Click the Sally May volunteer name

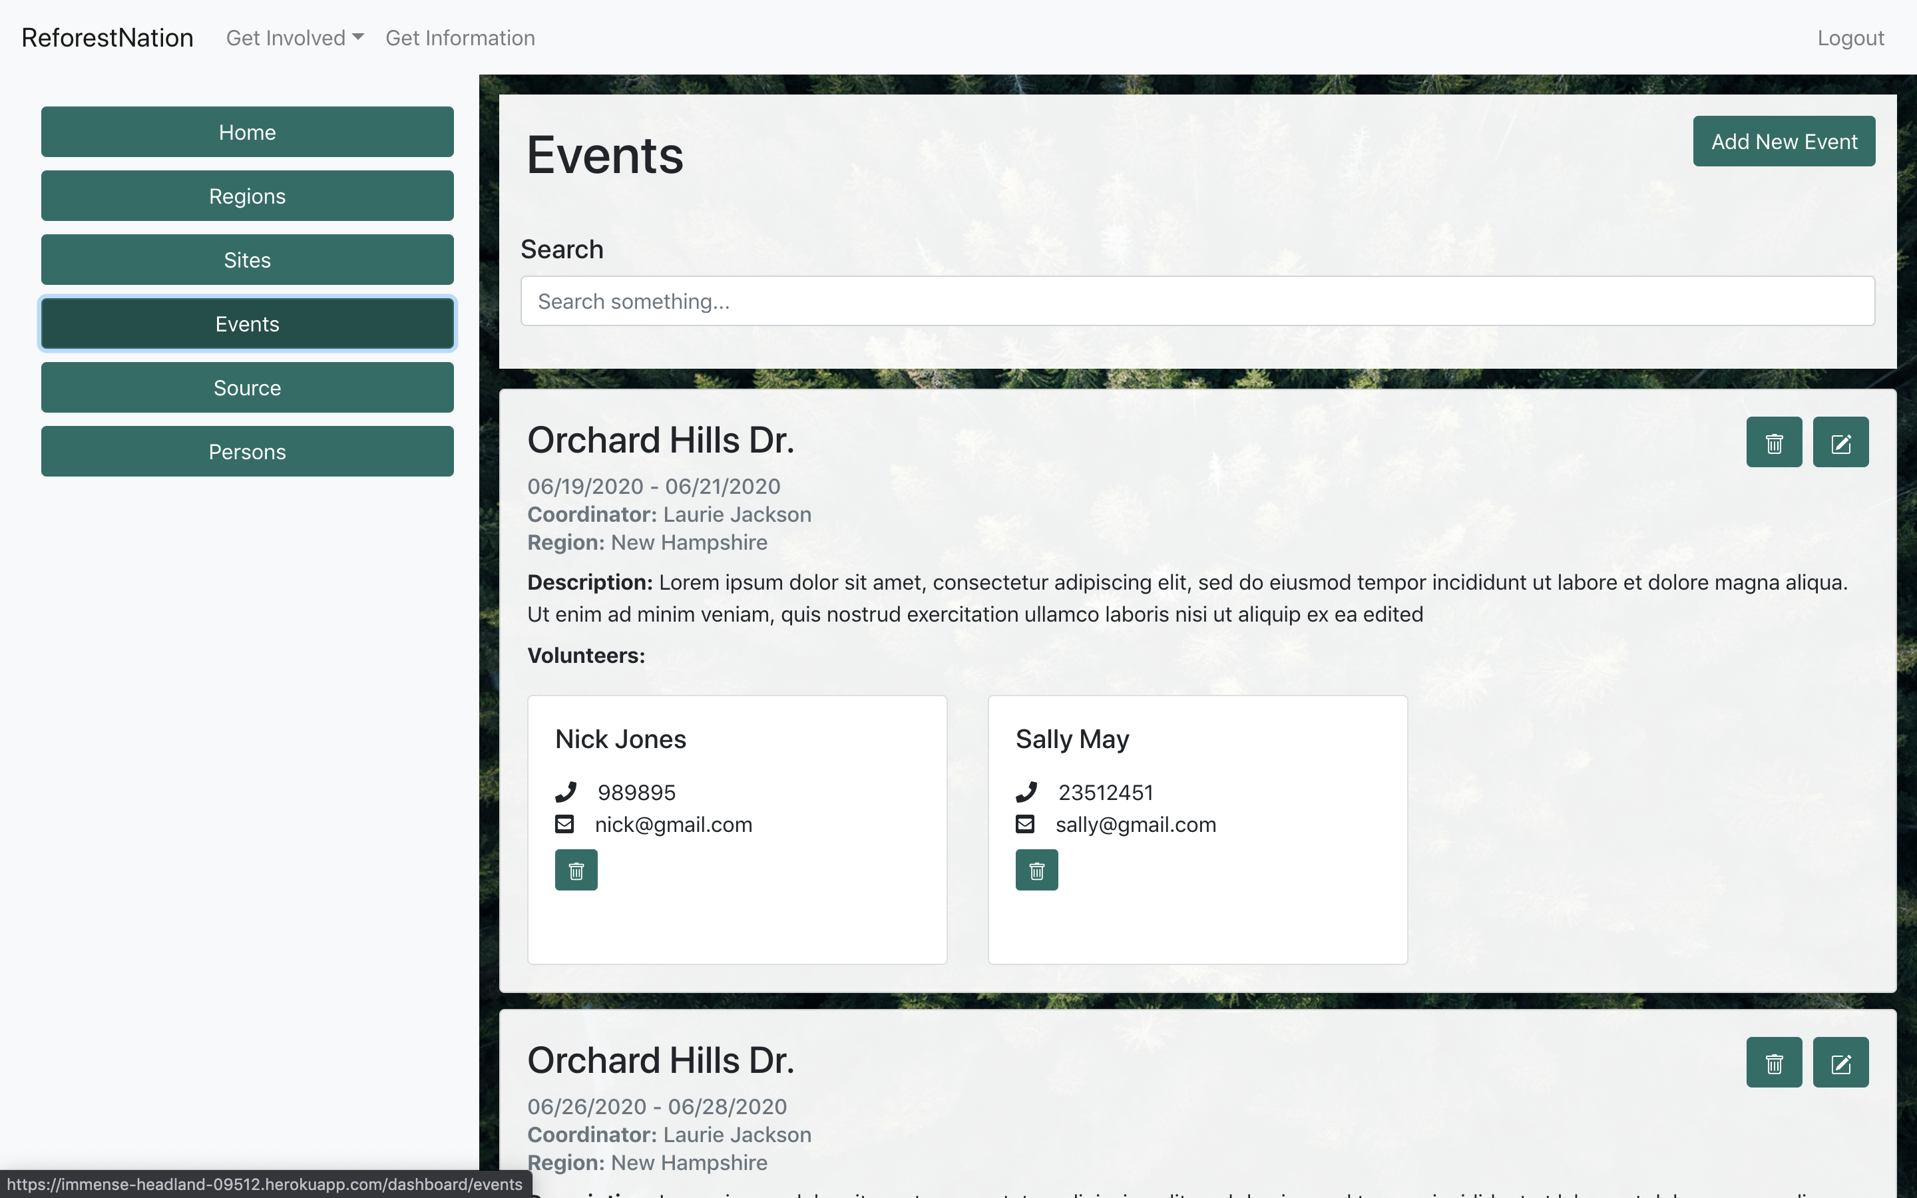1072,739
